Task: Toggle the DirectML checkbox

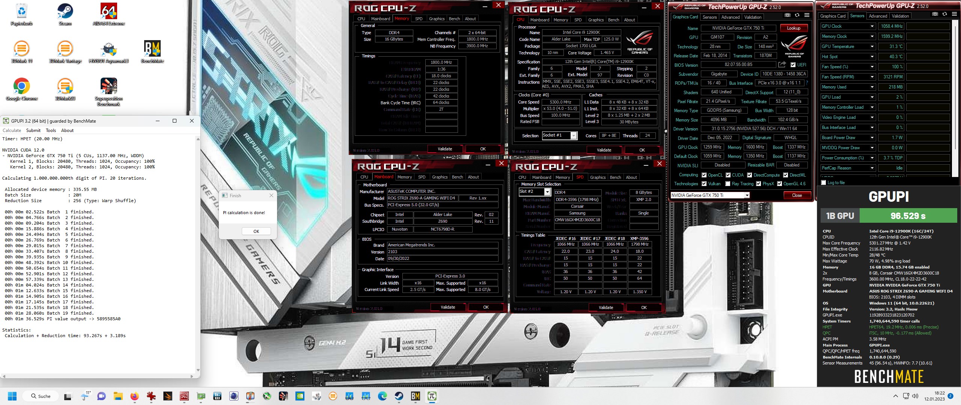Action: (x=785, y=175)
